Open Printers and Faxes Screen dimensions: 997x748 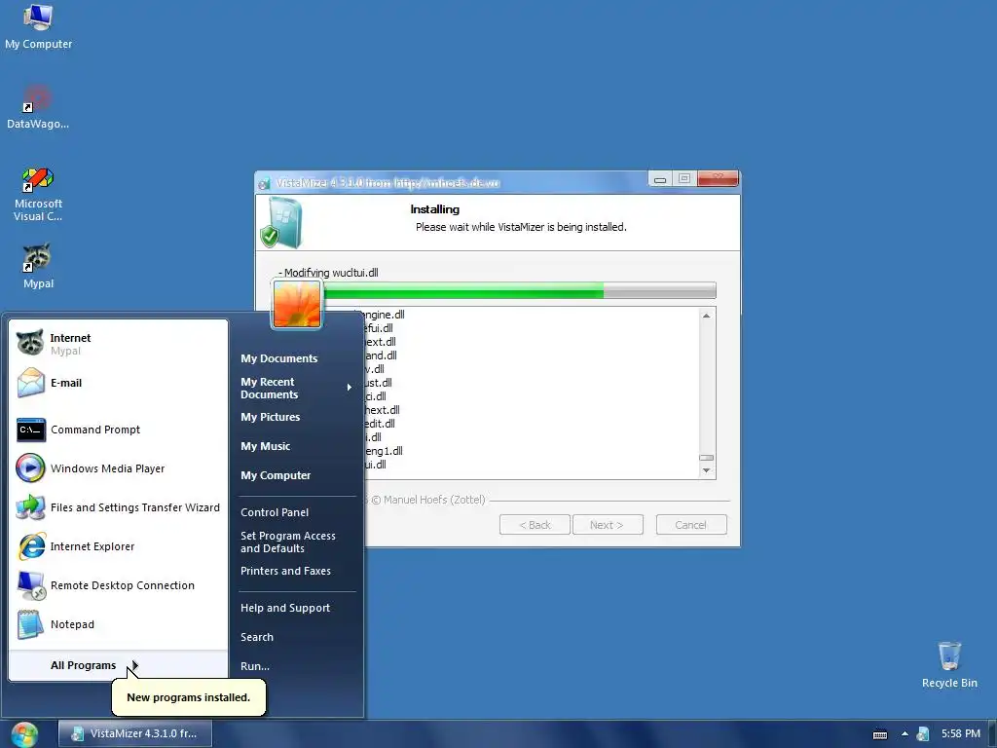[x=285, y=571]
